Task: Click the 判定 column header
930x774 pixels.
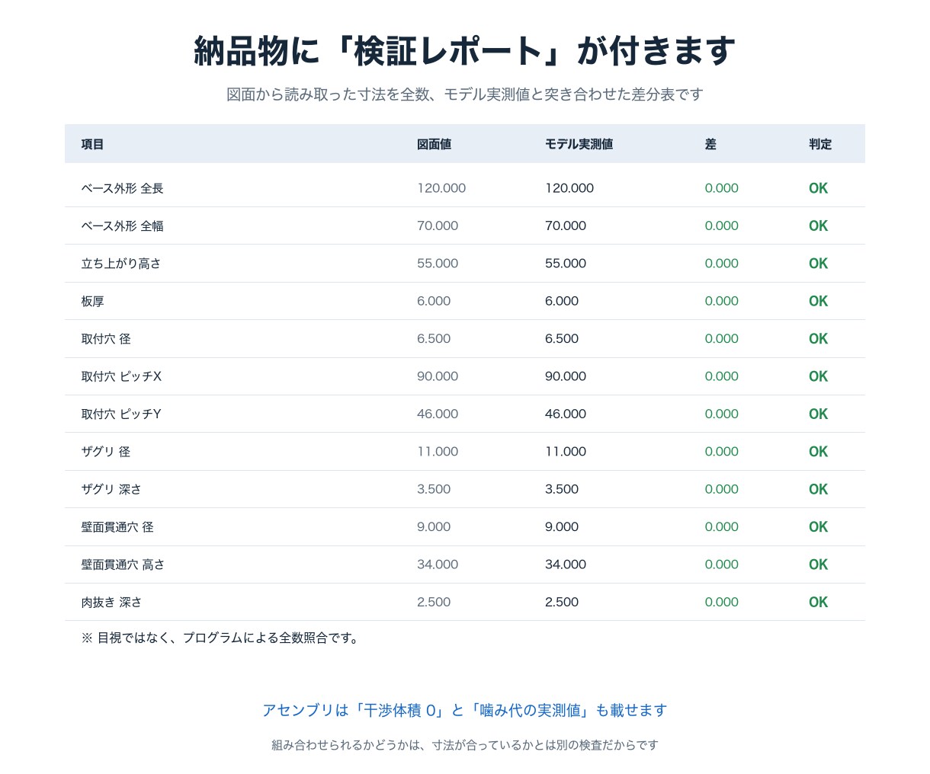Action: 820,144
